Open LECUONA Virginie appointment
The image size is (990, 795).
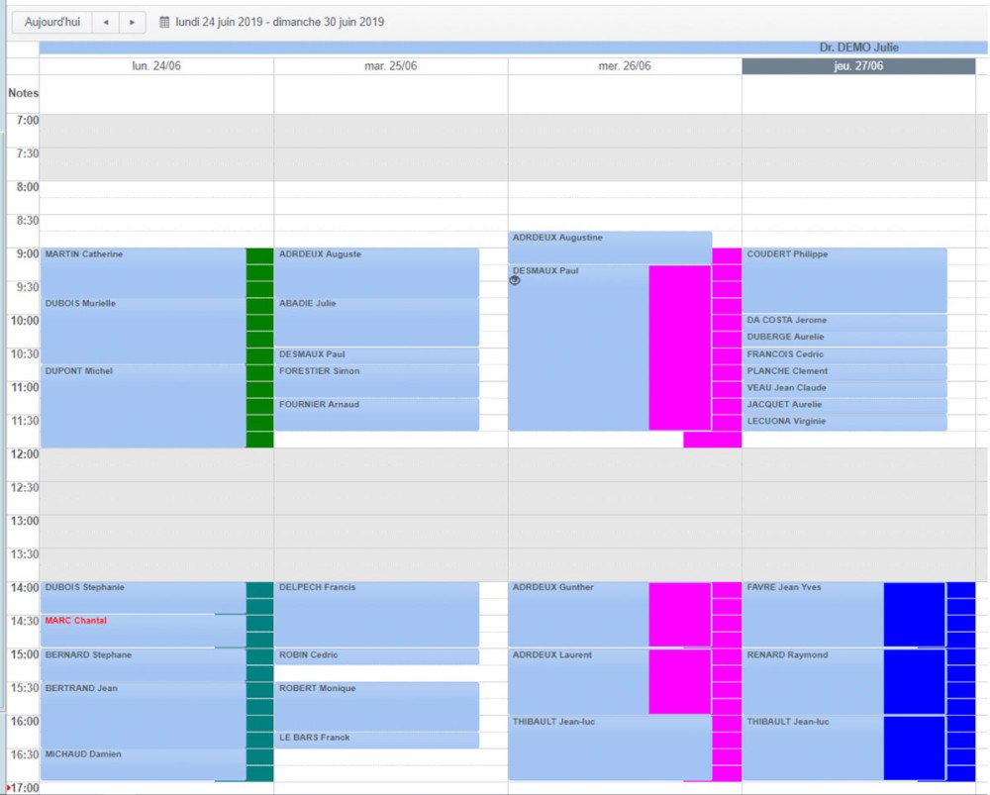[x=843, y=423]
